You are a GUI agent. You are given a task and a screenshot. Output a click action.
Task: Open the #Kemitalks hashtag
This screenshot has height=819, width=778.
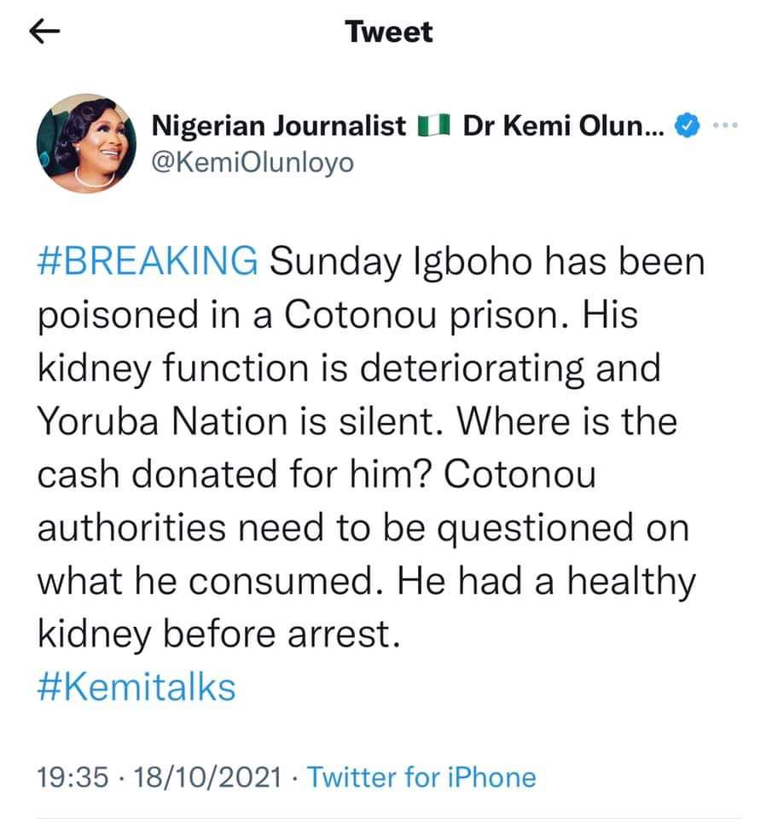point(136,687)
